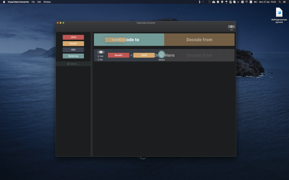Click the green zoom window button
Viewport: 289px width, 180px height.
[64, 23]
